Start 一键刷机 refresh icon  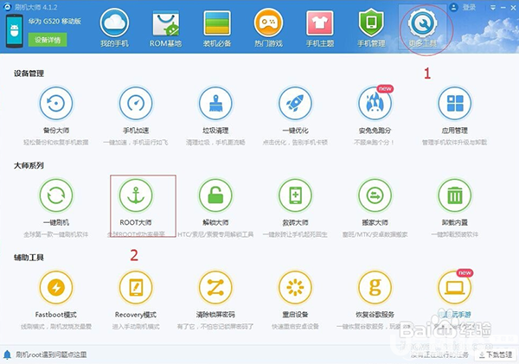point(56,195)
